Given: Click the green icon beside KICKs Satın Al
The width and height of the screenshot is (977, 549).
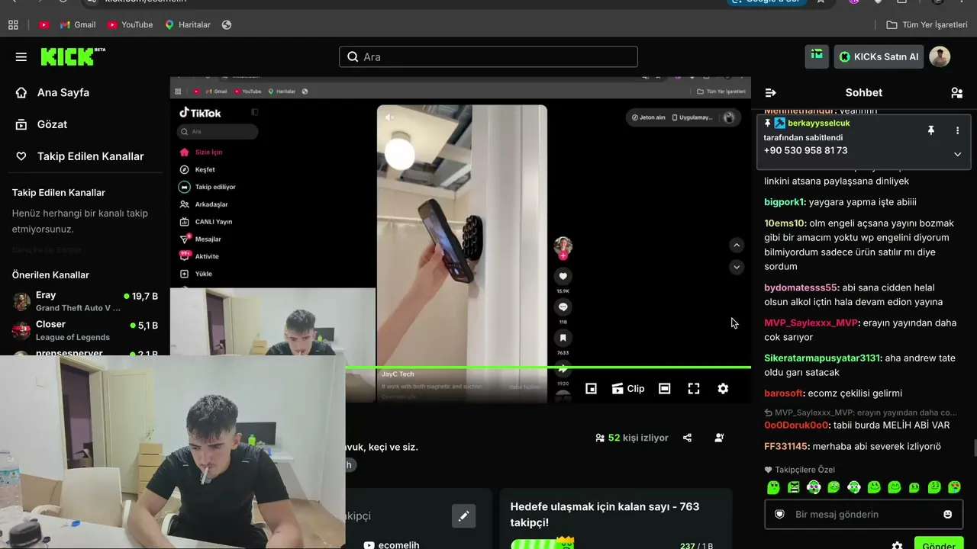Looking at the screenshot, I should 817,56.
